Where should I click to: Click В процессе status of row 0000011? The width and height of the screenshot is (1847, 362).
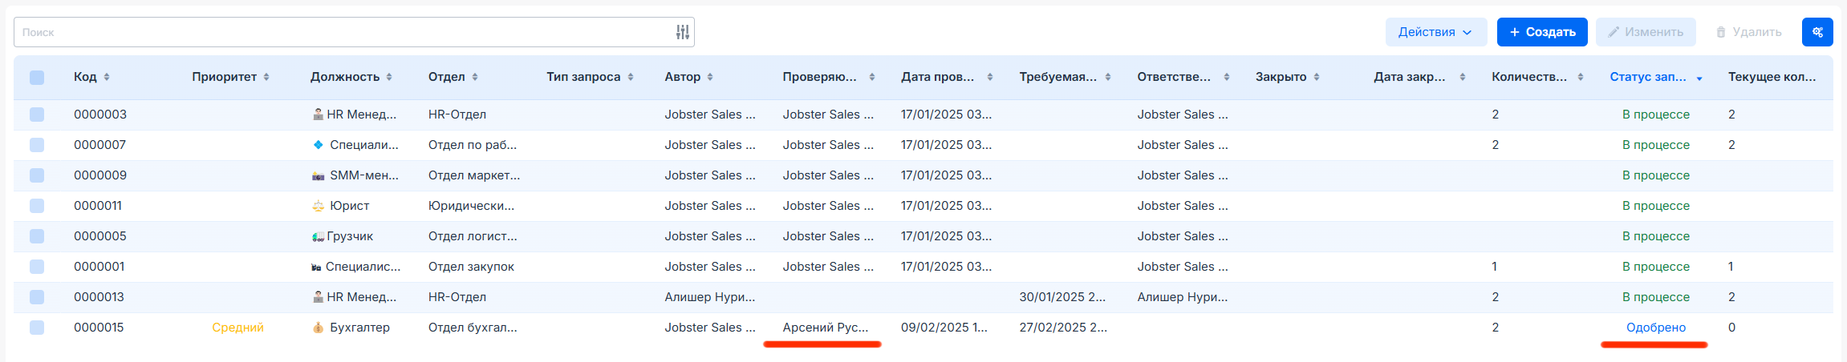coord(1656,206)
